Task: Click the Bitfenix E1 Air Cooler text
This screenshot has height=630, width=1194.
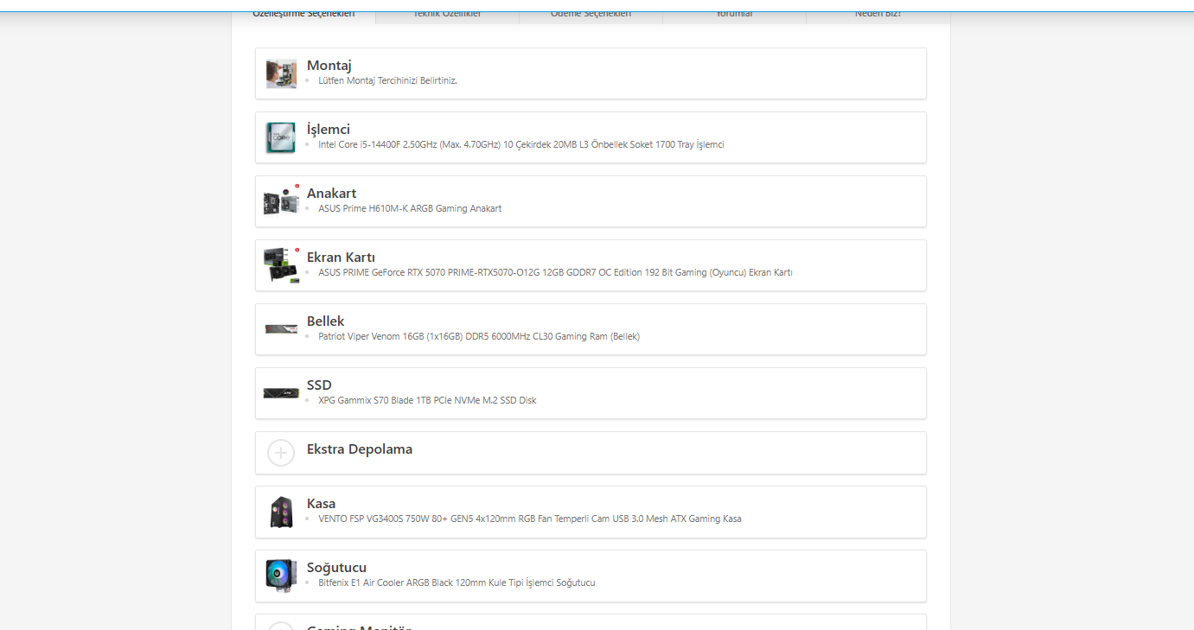Action: 457,582
